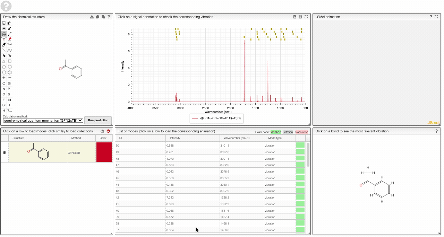Download the drawn structure from the editor

pyautogui.click(x=92, y=17)
